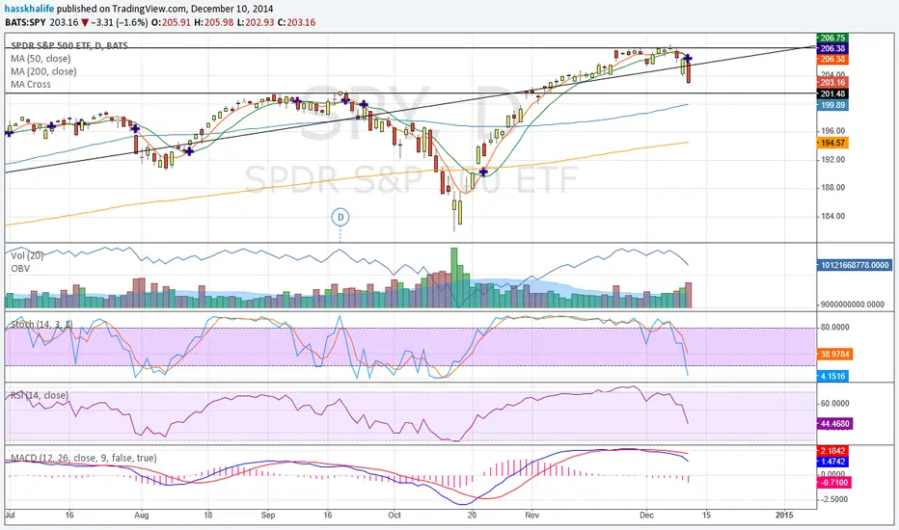Screen dimensions: 899x530
Task: Click the MA cross plus marker near the December high
Action: 688,59
